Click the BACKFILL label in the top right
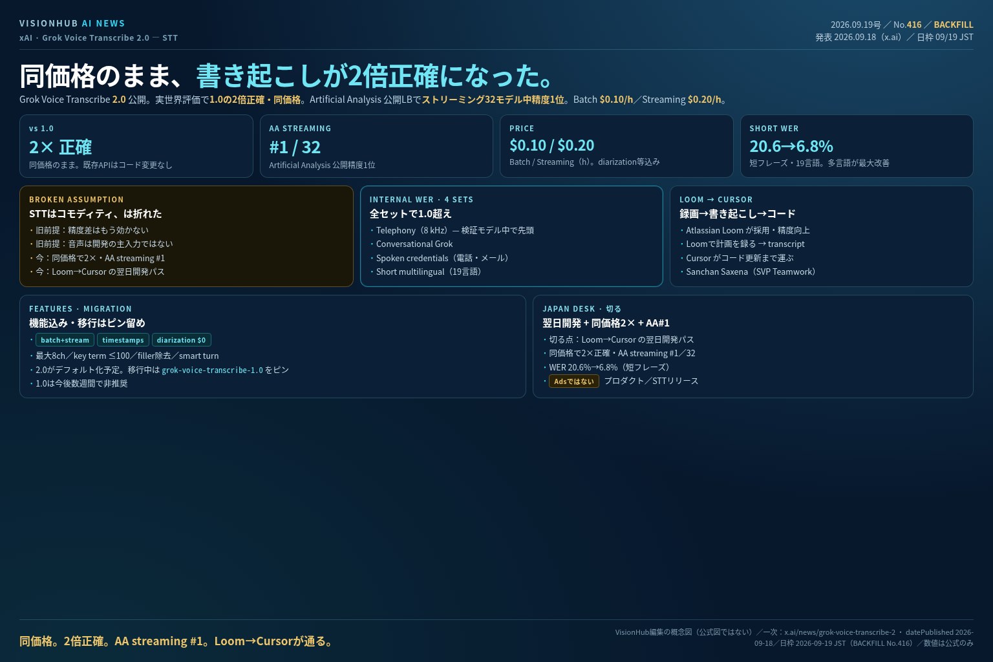This screenshot has height=662, width=993. 953,25
